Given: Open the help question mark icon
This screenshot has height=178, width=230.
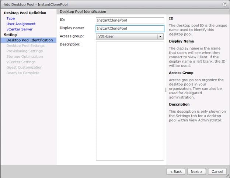Looking at the screenshot, I should coord(224,4).
